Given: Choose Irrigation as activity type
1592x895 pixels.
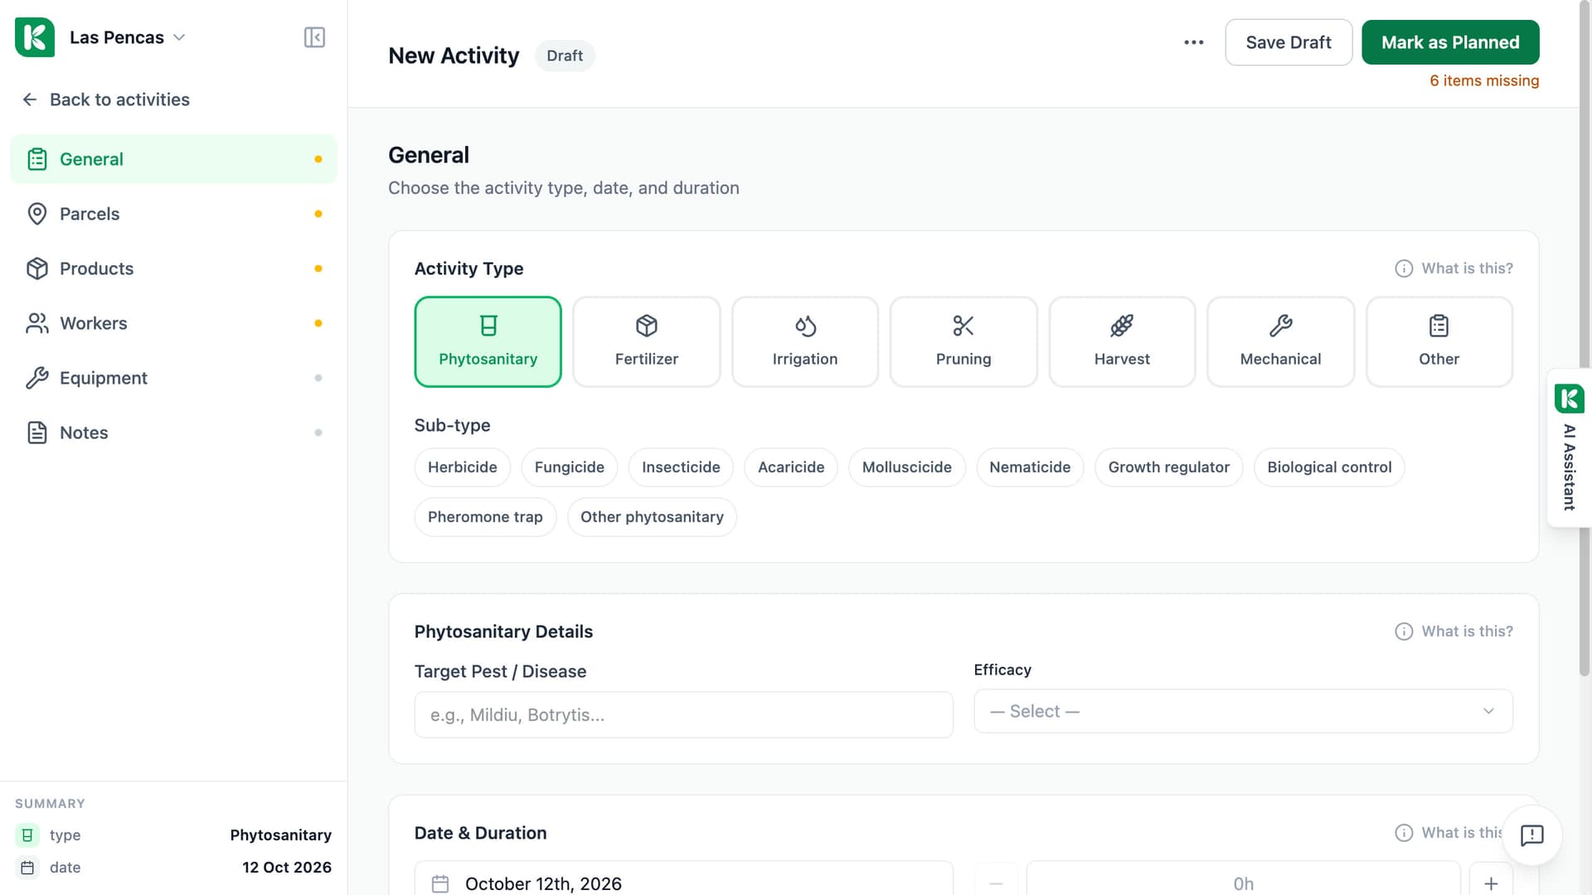Looking at the screenshot, I should (804, 341).
